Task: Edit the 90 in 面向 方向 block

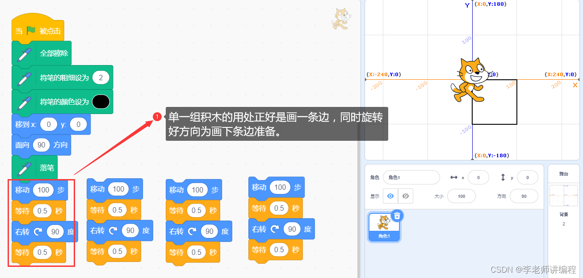Action: 42,145
